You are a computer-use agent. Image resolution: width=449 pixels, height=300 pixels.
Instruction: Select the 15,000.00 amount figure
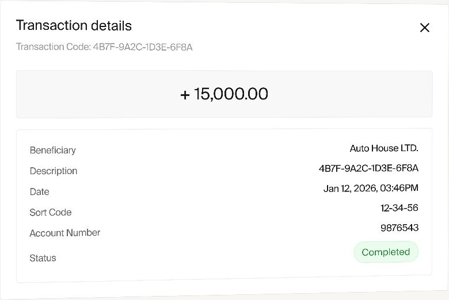click(x=231, y=94)
